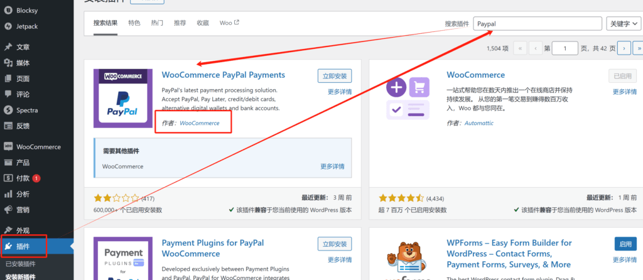Click the star rating with 4,434 reviews
This screenshot has width=643, height=280.
pyautogui.click(x=401, y=198)
